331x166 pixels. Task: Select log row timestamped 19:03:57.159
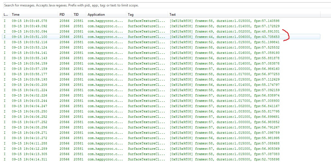point(161,69)
